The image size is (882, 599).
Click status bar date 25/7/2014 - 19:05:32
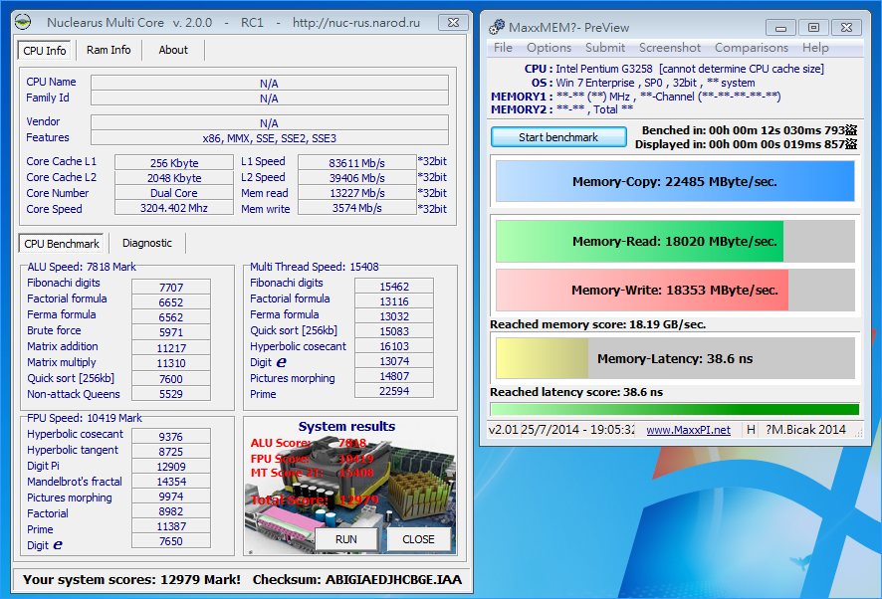point(577,430)
